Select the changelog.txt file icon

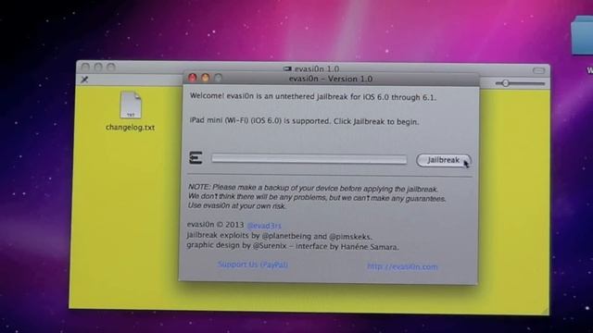(131, 105)
